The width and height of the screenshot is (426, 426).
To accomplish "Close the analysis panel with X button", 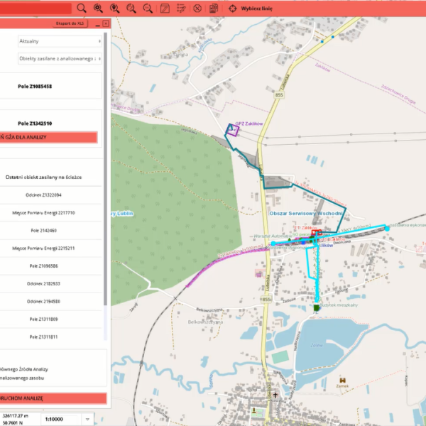I will [x=106, y=23].
